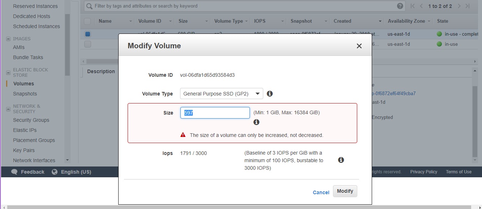Check the second volume row checkbox
Image resolution: width=482 pixels, height=209 pixels.
coord(87,44)
